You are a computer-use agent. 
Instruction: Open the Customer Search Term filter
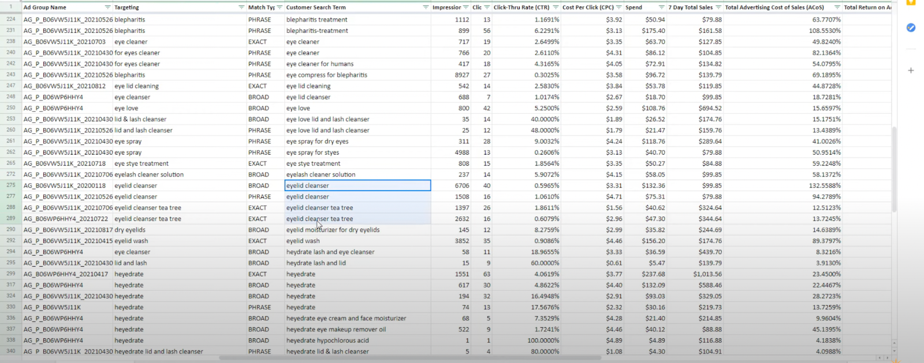pos(426,8)
